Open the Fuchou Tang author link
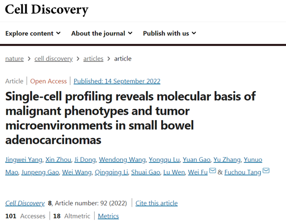The image size is (286, 223). click(x=243, y=172)
